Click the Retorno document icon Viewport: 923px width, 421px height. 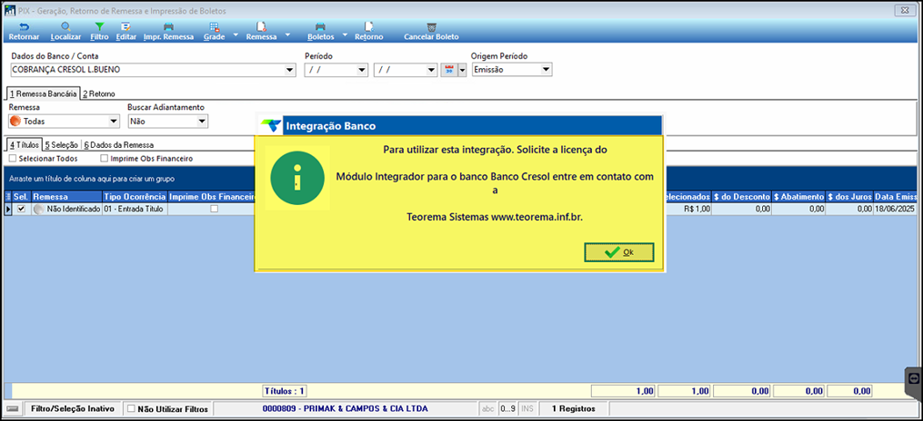pyautogui.click(x=368, y=27)
